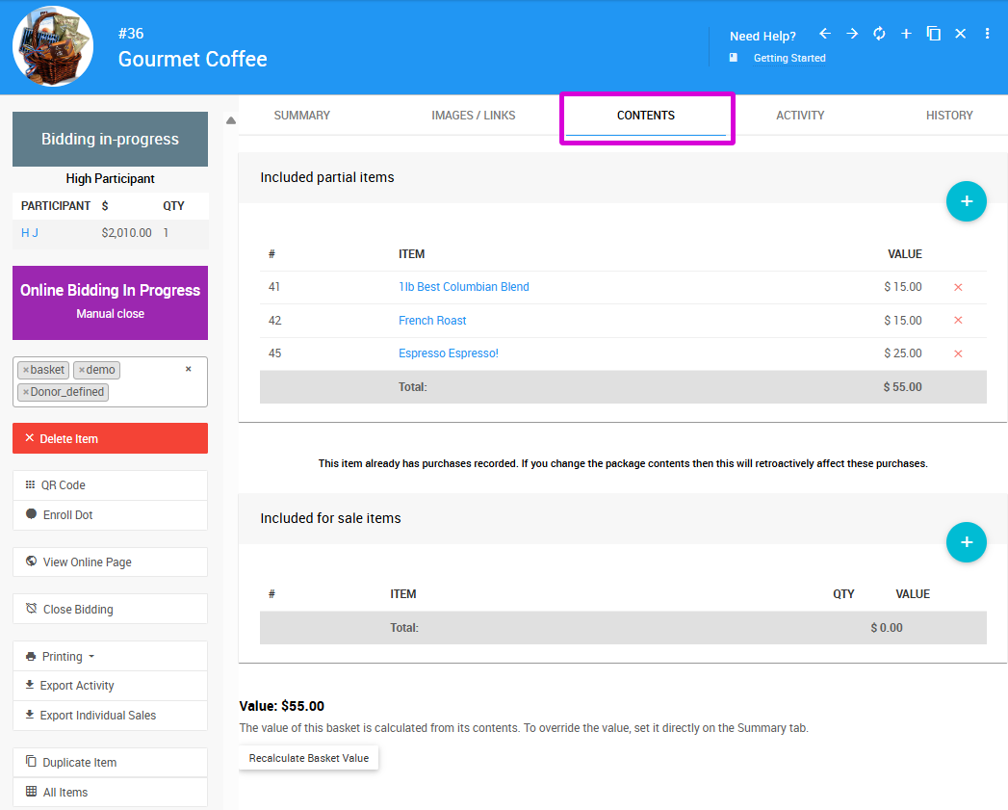The image size is (1008, 810).
Task: Click the forward arrow icon in header
Action: [852, 34]
